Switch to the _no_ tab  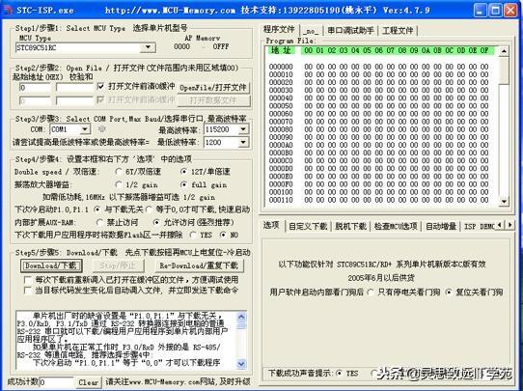tap(311, 31)
